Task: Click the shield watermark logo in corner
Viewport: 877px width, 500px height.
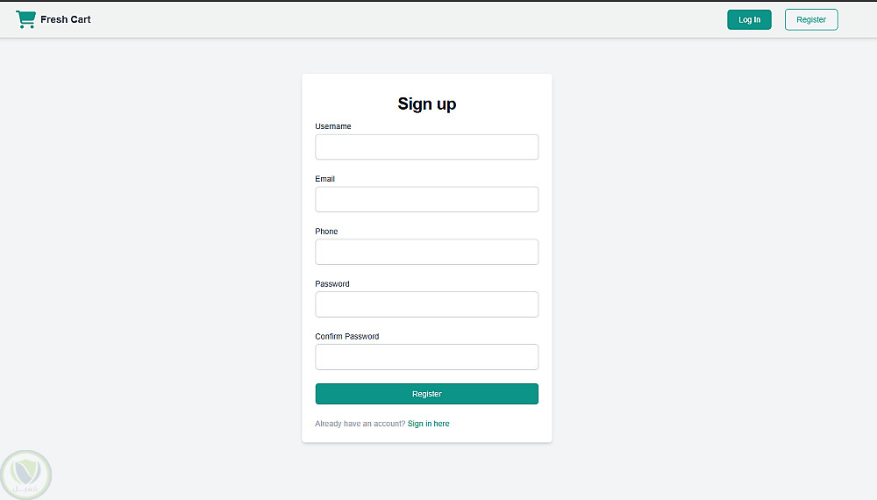Action: pyautogui.click(x=26, y=475)
